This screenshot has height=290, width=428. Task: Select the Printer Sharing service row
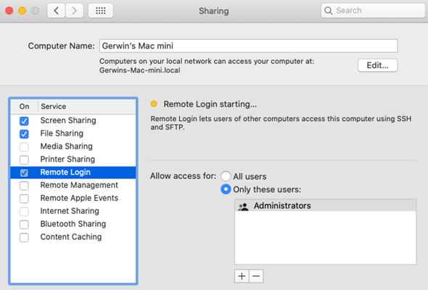click(x=73, y=159)
